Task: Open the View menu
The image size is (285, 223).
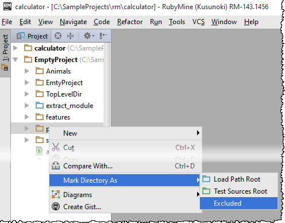Action: coord(45,22)
